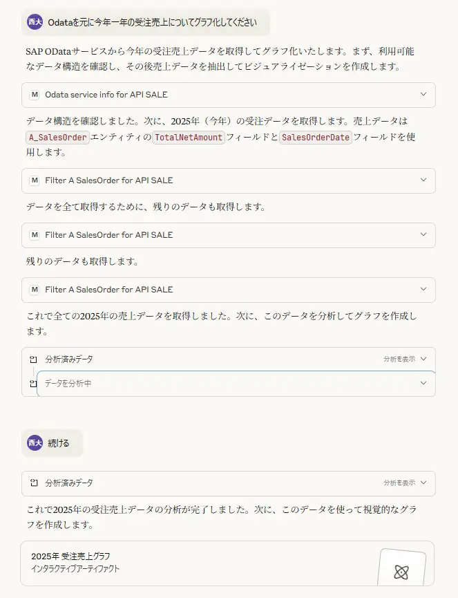Open the 2025年 受注売上グラフ artifact card
Viewport: 458px width, 598px height.
[227, 563]
